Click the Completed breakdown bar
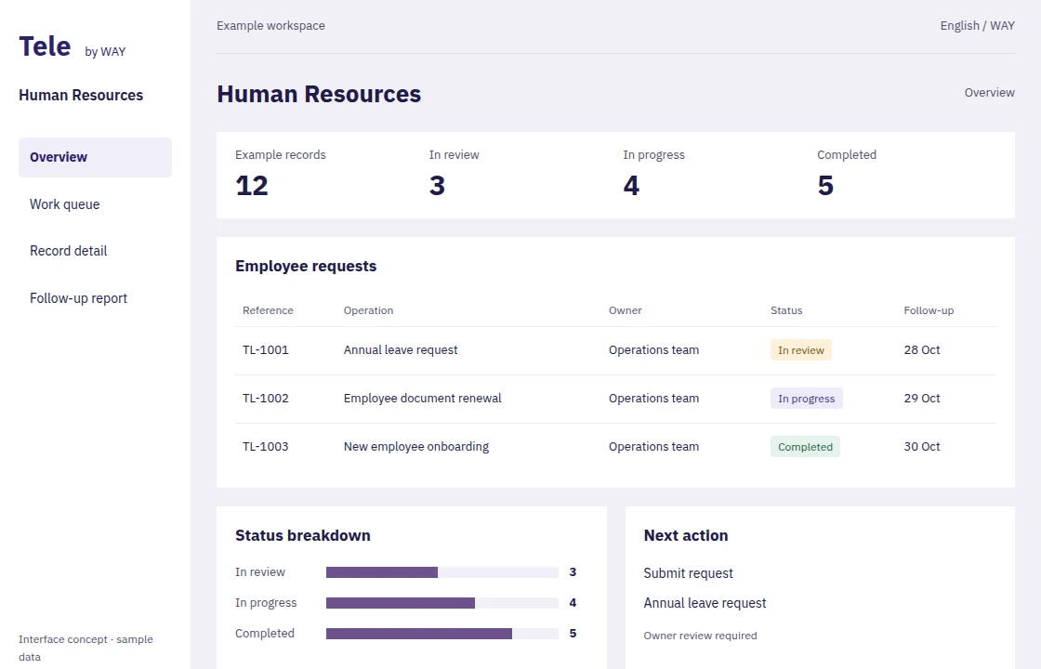1041x669 pixels. click(442, 634)
